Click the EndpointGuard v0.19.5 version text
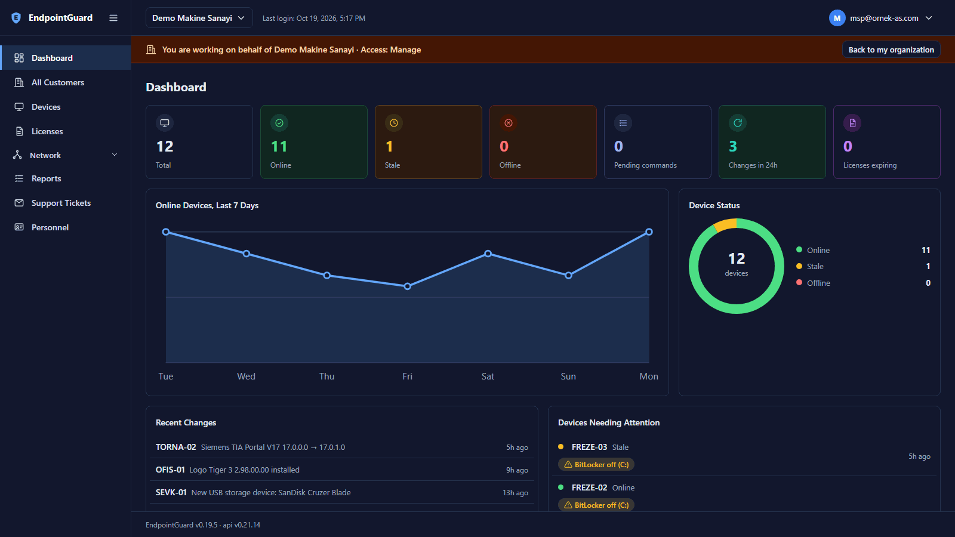The width and height of the screenshot is (955, 537). pos(181,525)
